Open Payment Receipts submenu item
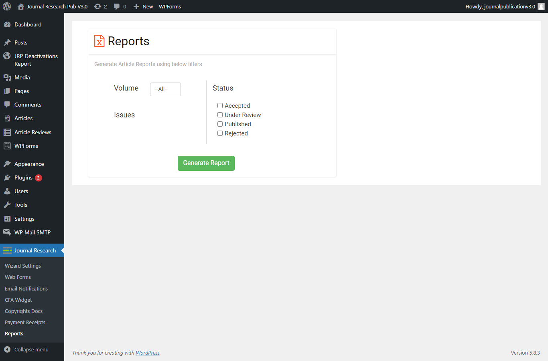Image resolution: width=548 pixels, height=361 pixels. coord(25,322)
